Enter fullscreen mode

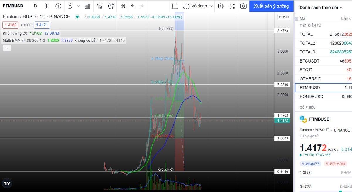232,6
